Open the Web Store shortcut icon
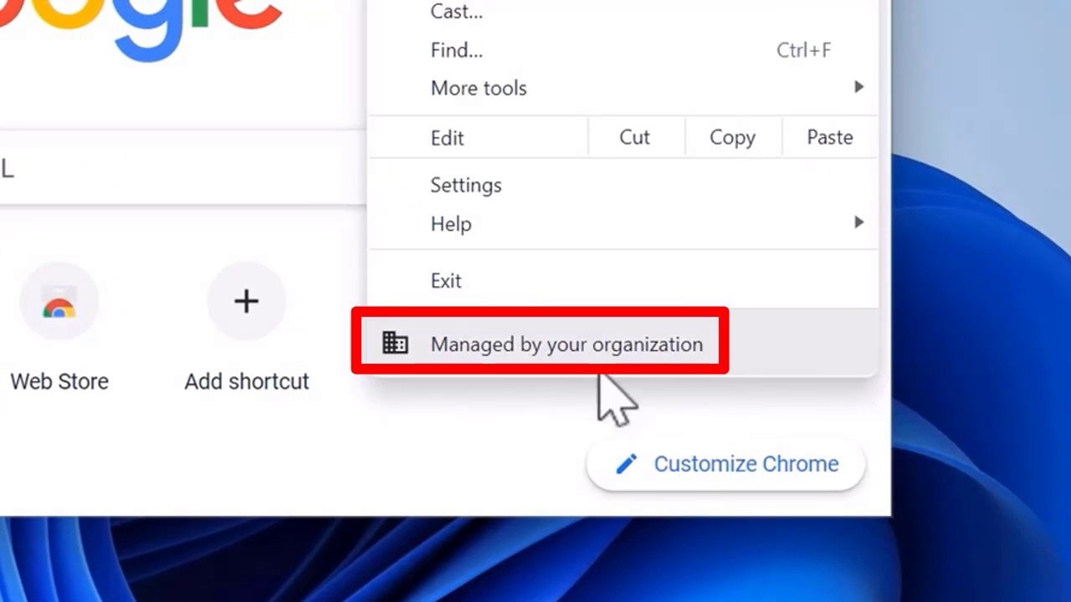This screenshot has height=602, width=1071. [59, 302]
